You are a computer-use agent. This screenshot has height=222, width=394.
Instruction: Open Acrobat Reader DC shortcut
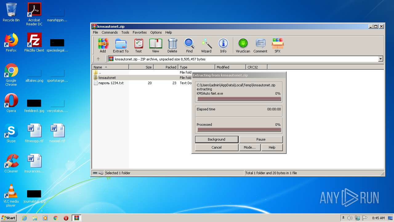[34, 14]
